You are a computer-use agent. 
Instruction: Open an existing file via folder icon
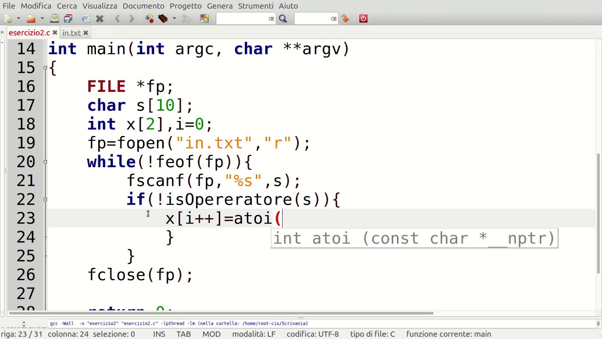31,19
